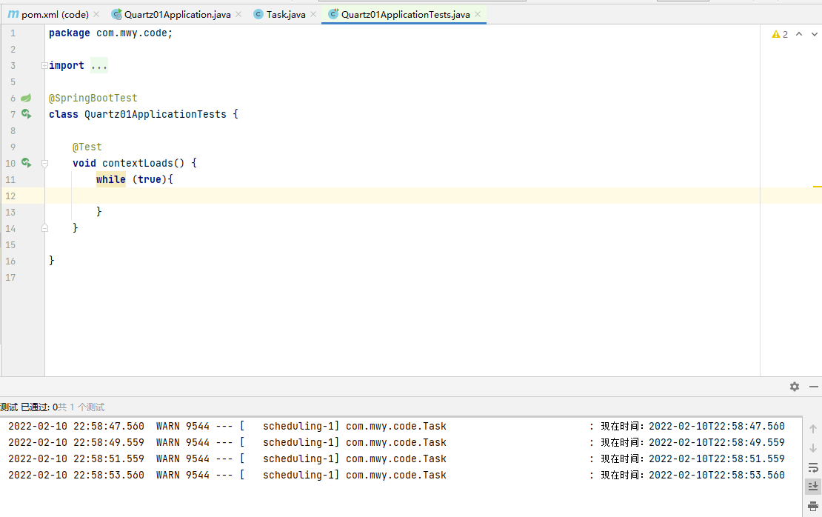This screenshot has height=517, width=822.
Task: Click Quartz01ApplicationTests class name
Action: (x=156, y=114)
